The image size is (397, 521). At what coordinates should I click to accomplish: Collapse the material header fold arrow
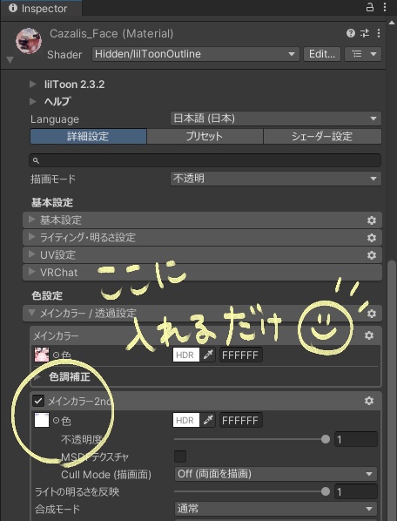(10, 60)
